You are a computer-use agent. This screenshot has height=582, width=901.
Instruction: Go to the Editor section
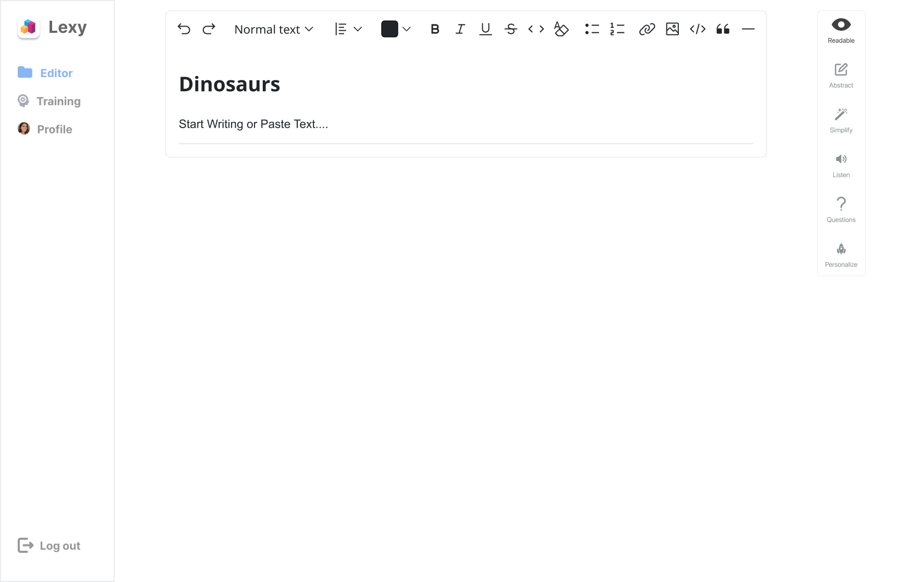(45, 73)
